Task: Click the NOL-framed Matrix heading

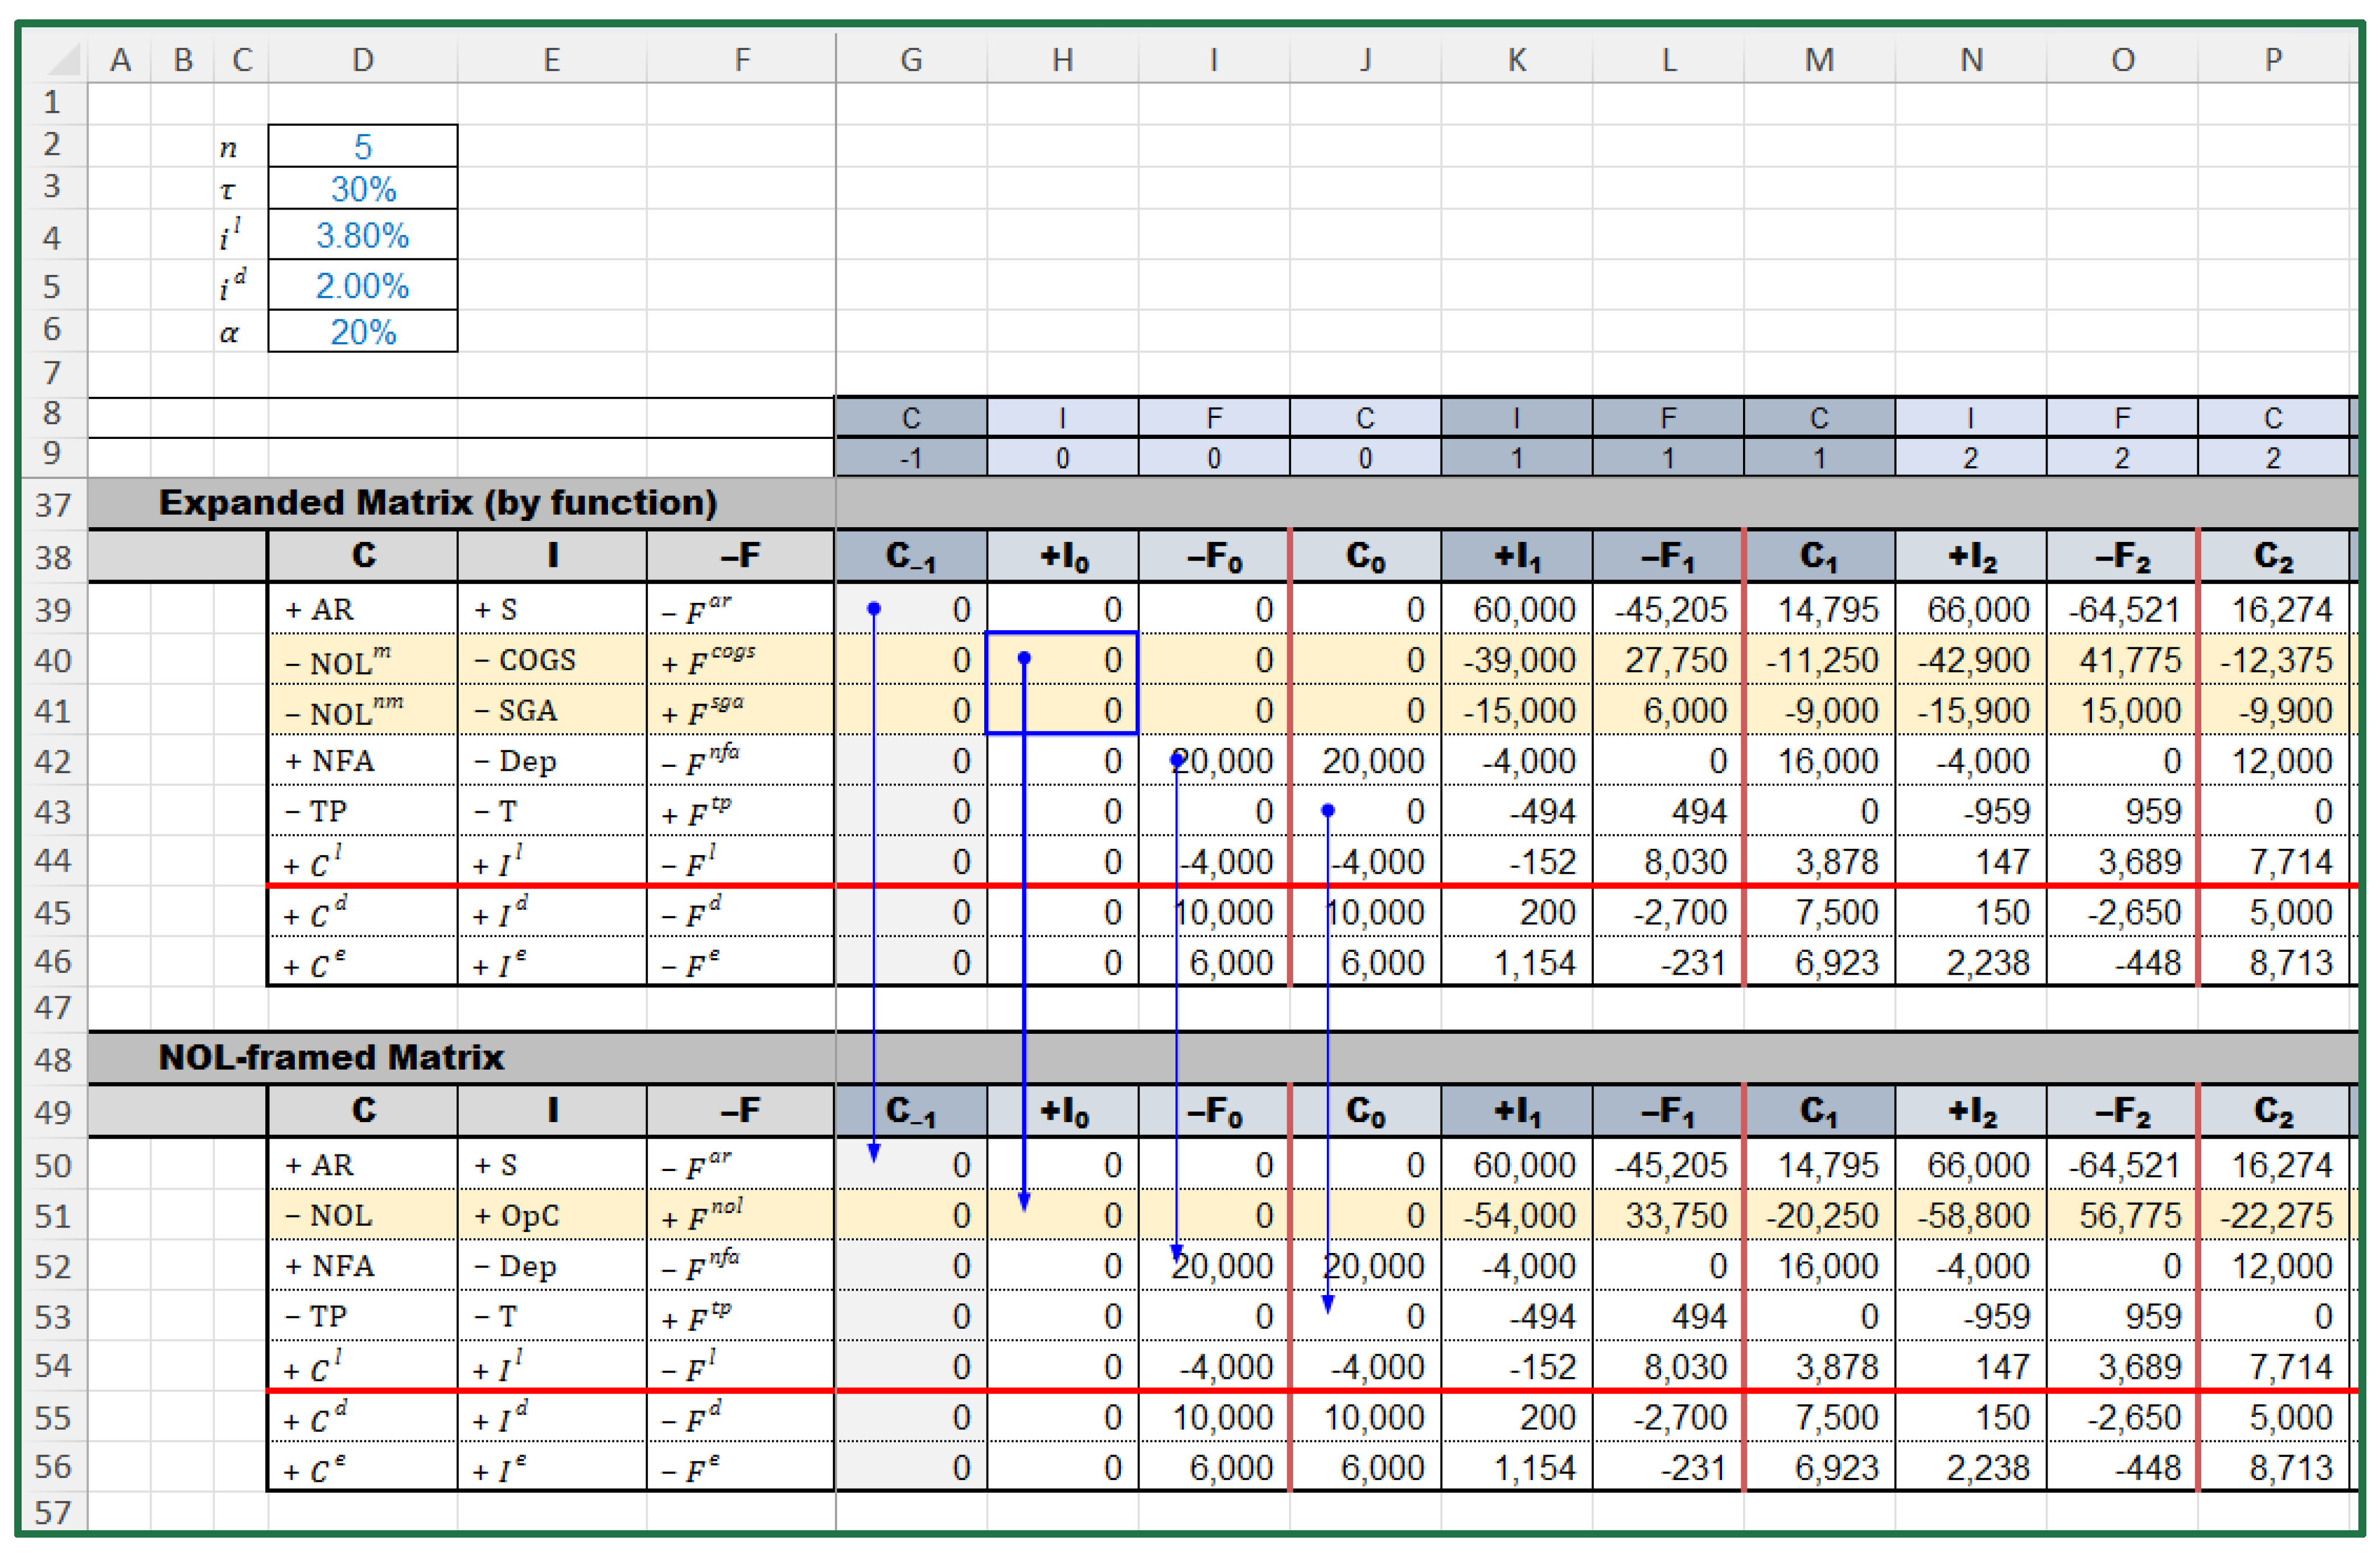Action: [331, 1057]
